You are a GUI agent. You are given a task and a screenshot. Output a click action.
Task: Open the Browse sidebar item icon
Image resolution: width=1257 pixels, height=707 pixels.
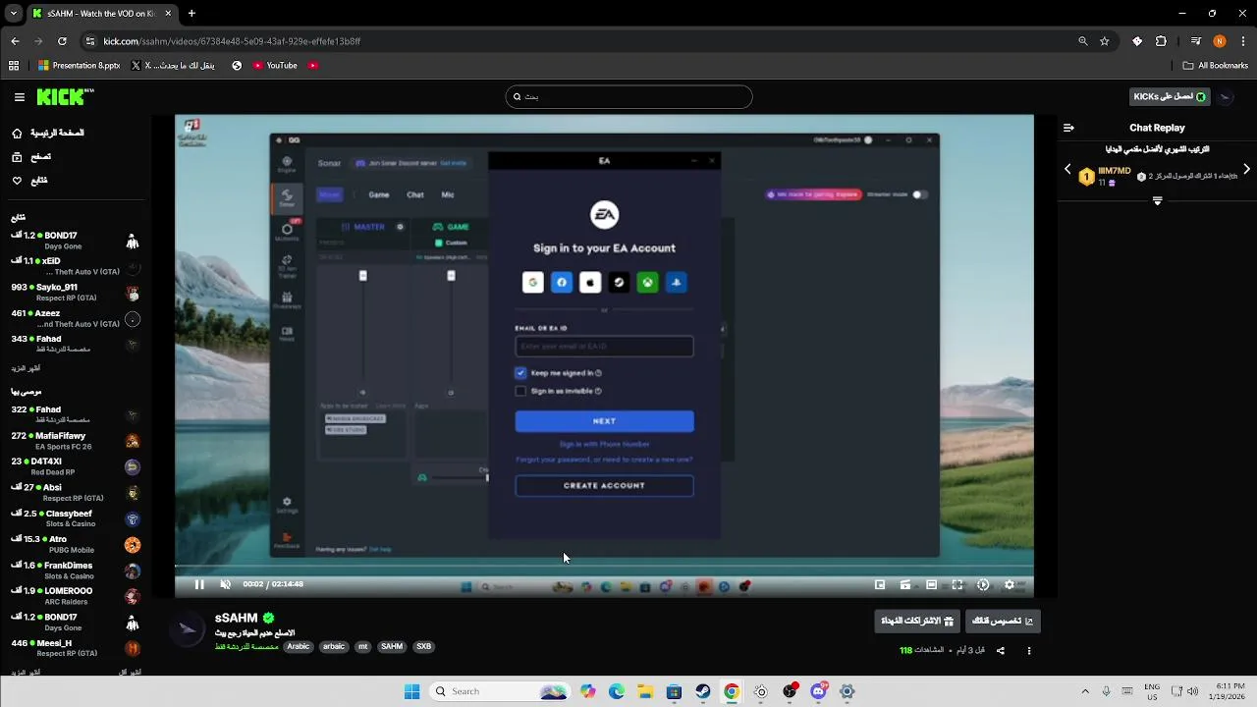(x=17, y=157)
